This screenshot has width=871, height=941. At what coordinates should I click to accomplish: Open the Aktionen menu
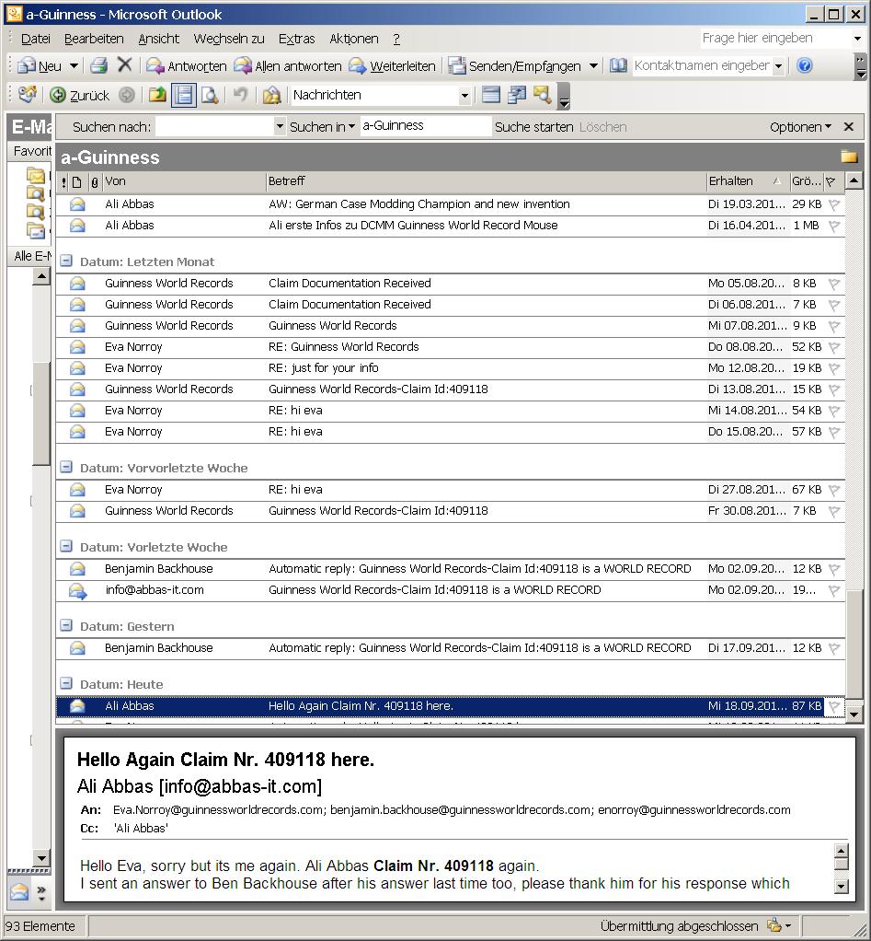pyautogui.click(x=353, y=39)
